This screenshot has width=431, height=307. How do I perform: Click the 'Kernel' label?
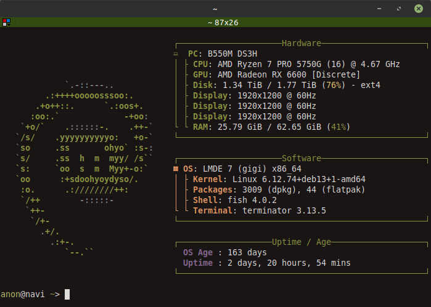point(208,179)
